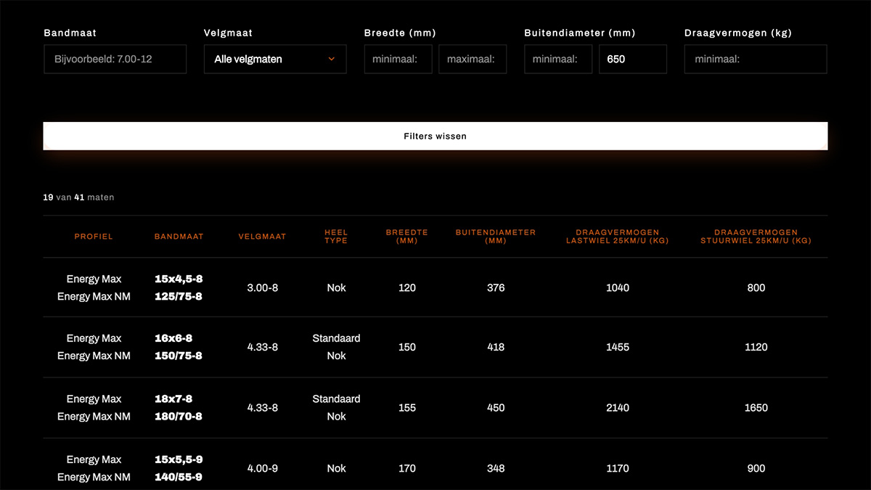
Task: Click outer diameter value 450
Action: pyautogui.click(x=496, y=408)
